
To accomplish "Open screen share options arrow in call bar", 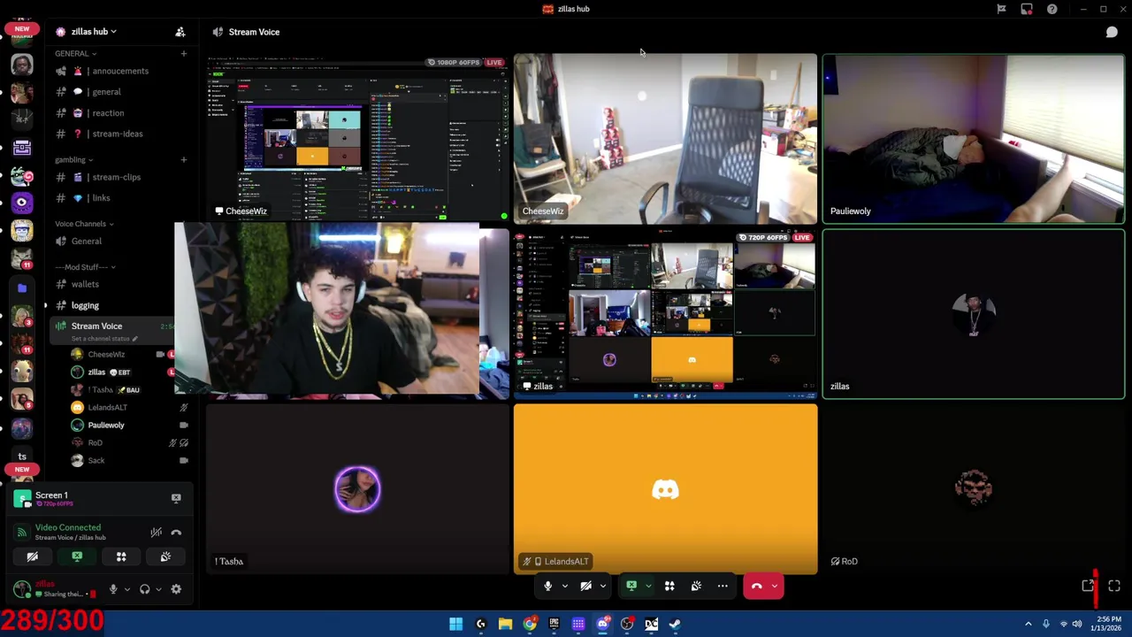I will (x=648, y=586).
